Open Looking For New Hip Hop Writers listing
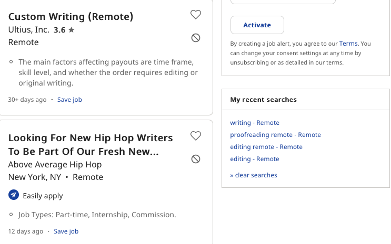 (91, 144)
